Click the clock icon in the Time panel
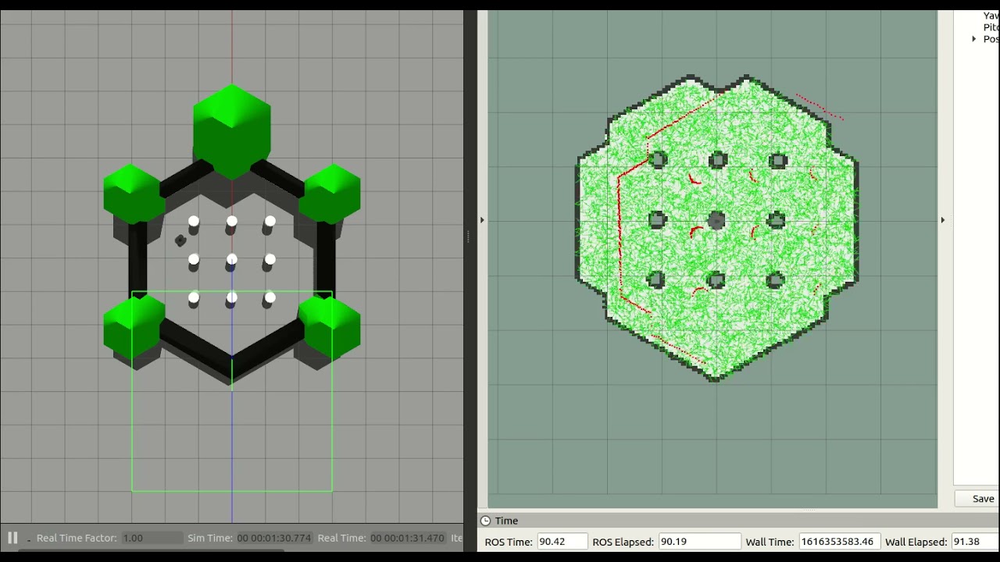The height and width of the screenshot is (562, 1000). 485,521
